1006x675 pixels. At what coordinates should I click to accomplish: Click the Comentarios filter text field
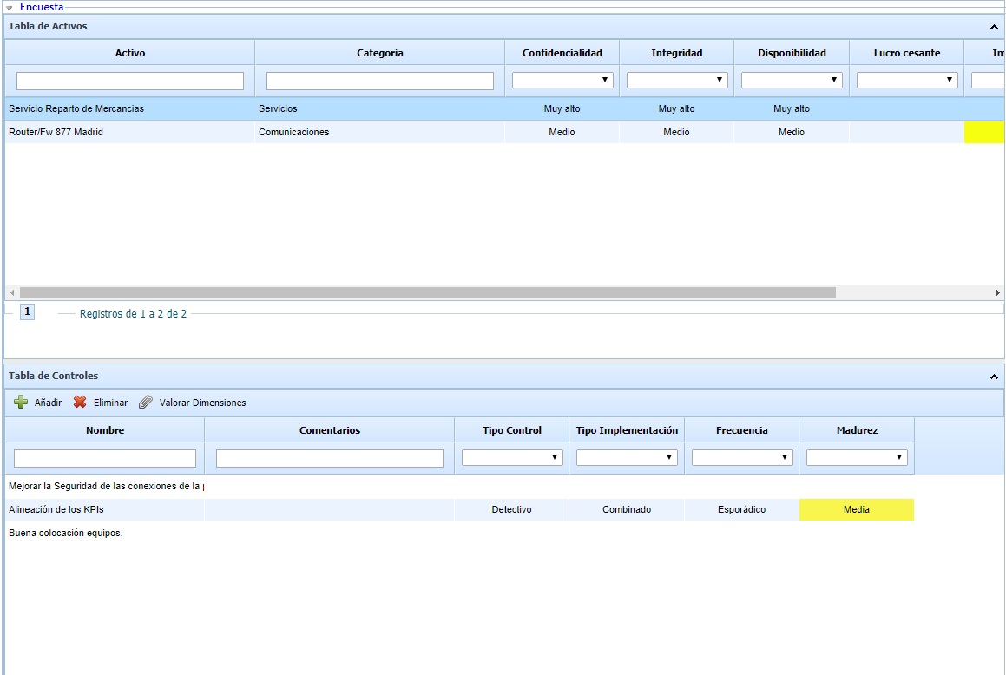click(x=330, y=458)
